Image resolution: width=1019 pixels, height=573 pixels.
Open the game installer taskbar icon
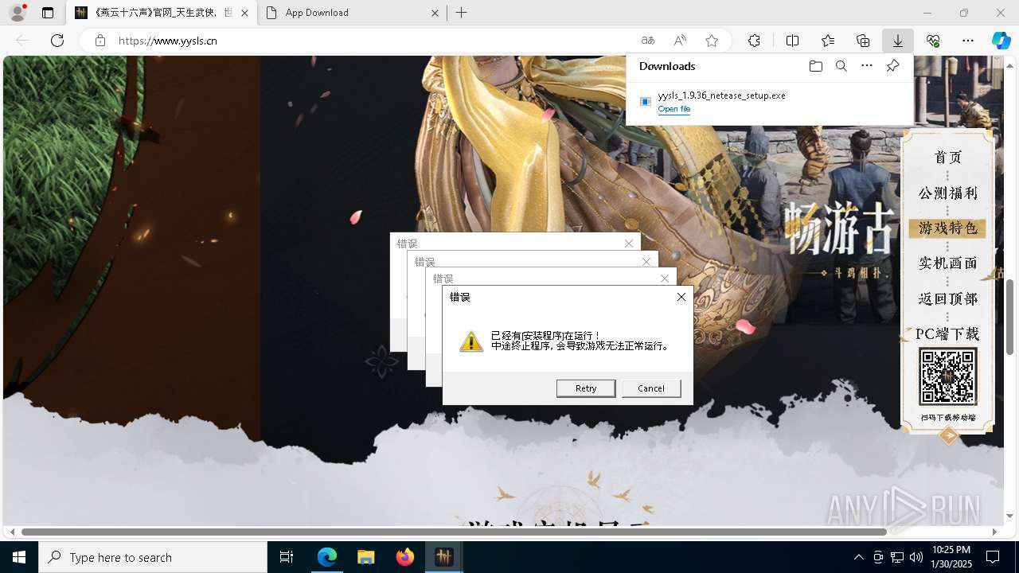[444, 557]
